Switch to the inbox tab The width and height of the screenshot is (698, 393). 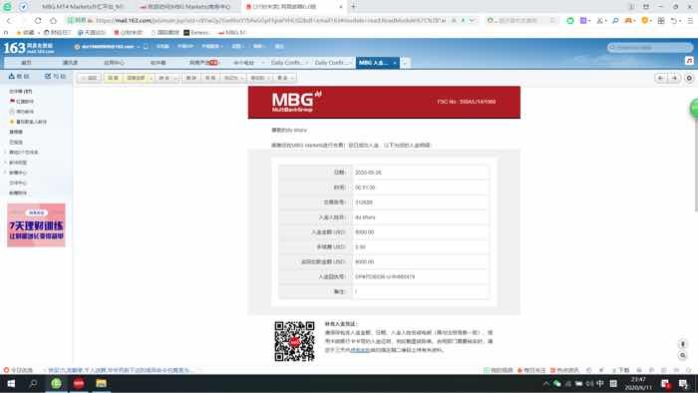[x=158, y=63]
